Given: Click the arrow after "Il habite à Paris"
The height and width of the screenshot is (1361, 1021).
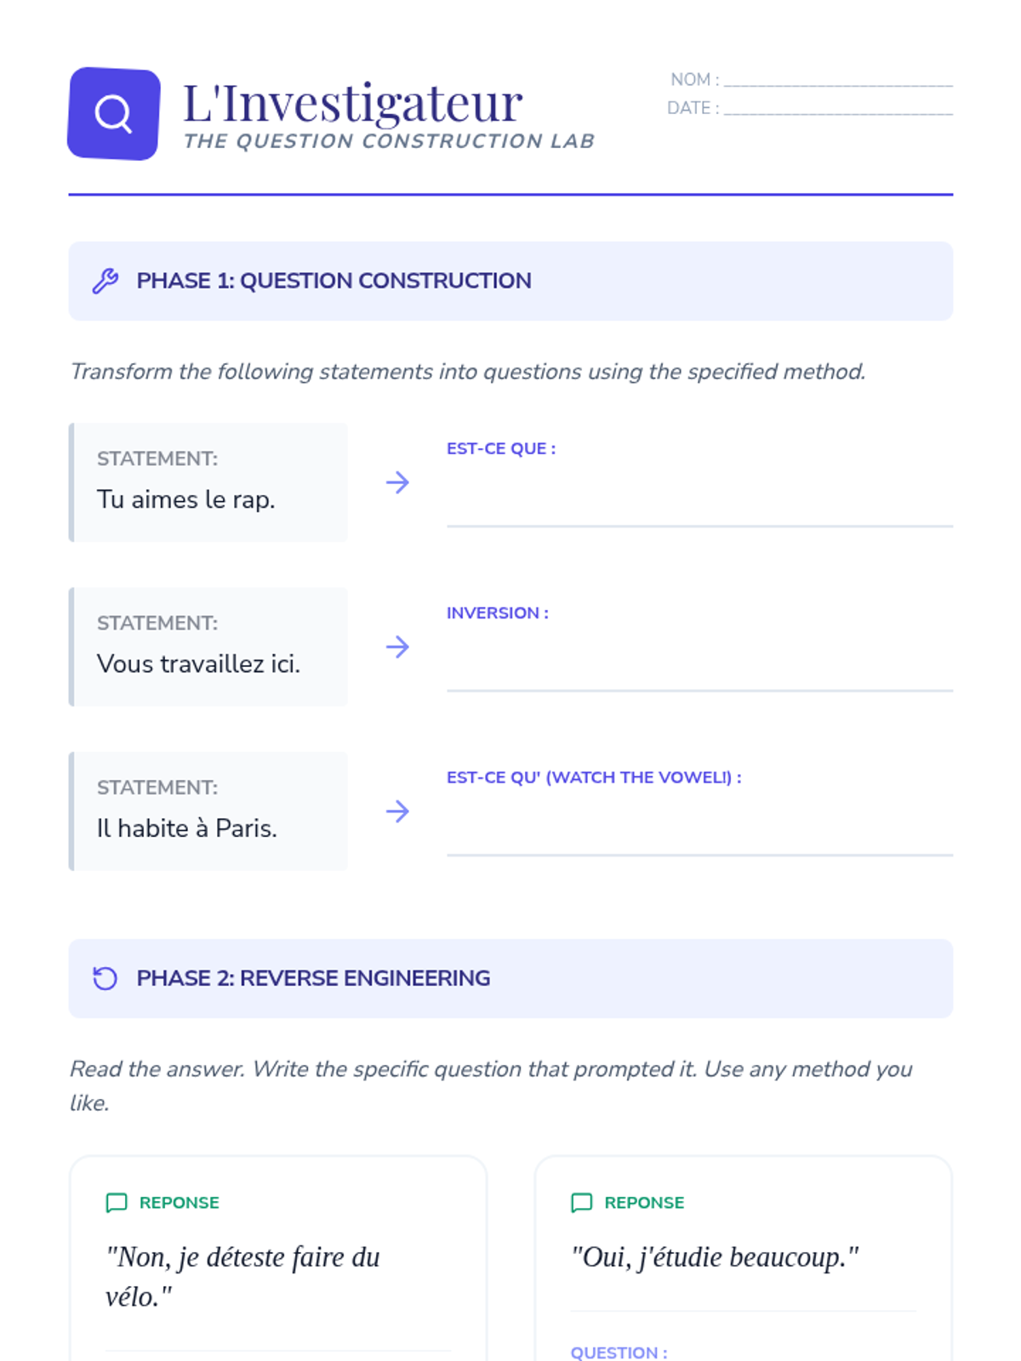Looking at the screenshot, I should tap(397, 811).
